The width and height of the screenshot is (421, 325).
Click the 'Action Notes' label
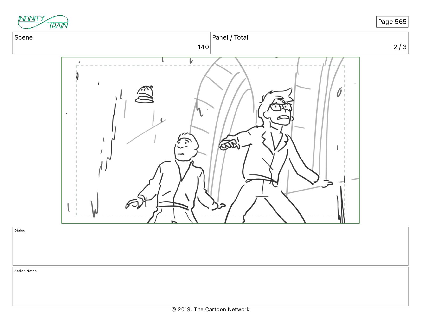coord(26,271)
